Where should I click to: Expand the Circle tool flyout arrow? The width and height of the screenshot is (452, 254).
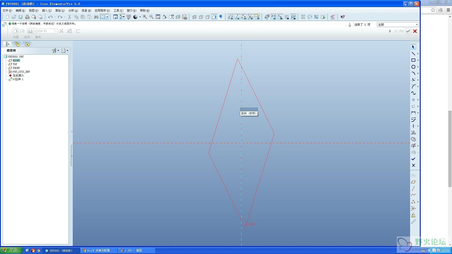[418, 67]
